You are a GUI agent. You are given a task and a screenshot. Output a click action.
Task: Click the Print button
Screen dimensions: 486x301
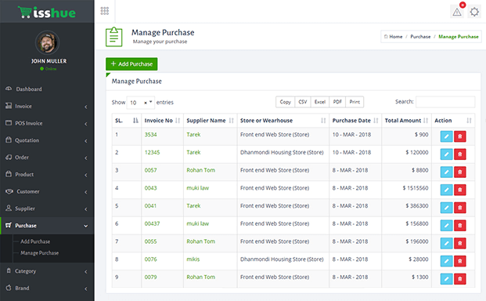355,102
